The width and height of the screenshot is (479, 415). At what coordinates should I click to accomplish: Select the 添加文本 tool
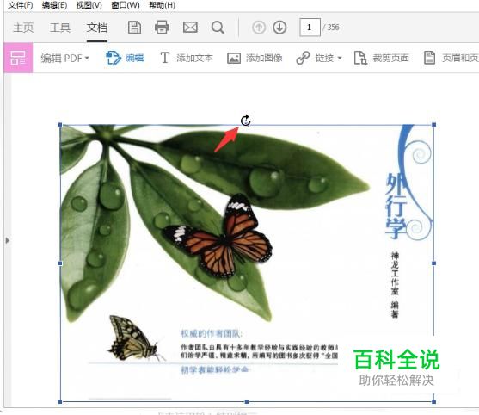187,58
